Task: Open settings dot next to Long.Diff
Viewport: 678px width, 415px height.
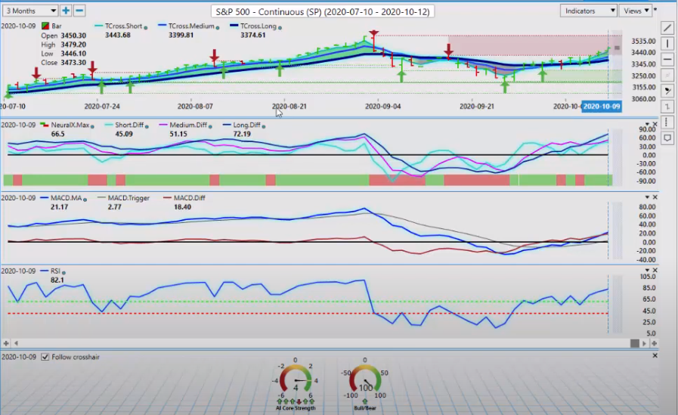Action: (264, 127)
